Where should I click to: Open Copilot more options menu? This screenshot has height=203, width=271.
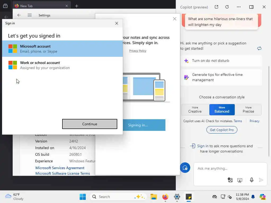(x=239, y=7)
